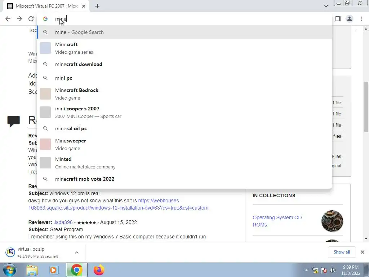The image size is (369, 277).
Task: Pick the "mineral oil pc" suggestion
Action: [x=184, y=128]
